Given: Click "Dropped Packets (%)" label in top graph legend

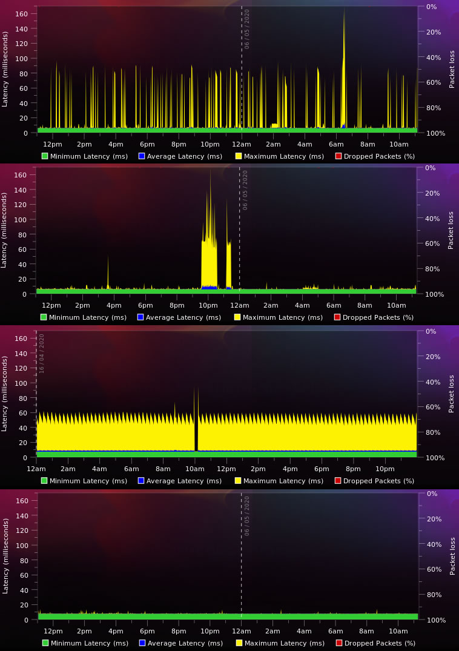Looking at the screenshot, I should (x=379, y=156).
